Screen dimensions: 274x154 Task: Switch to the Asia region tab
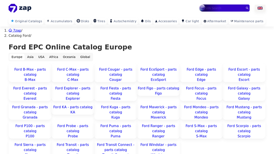coord(30,57)
